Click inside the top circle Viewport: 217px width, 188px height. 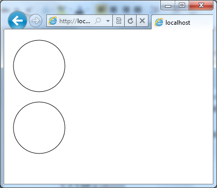coord(39,66)
